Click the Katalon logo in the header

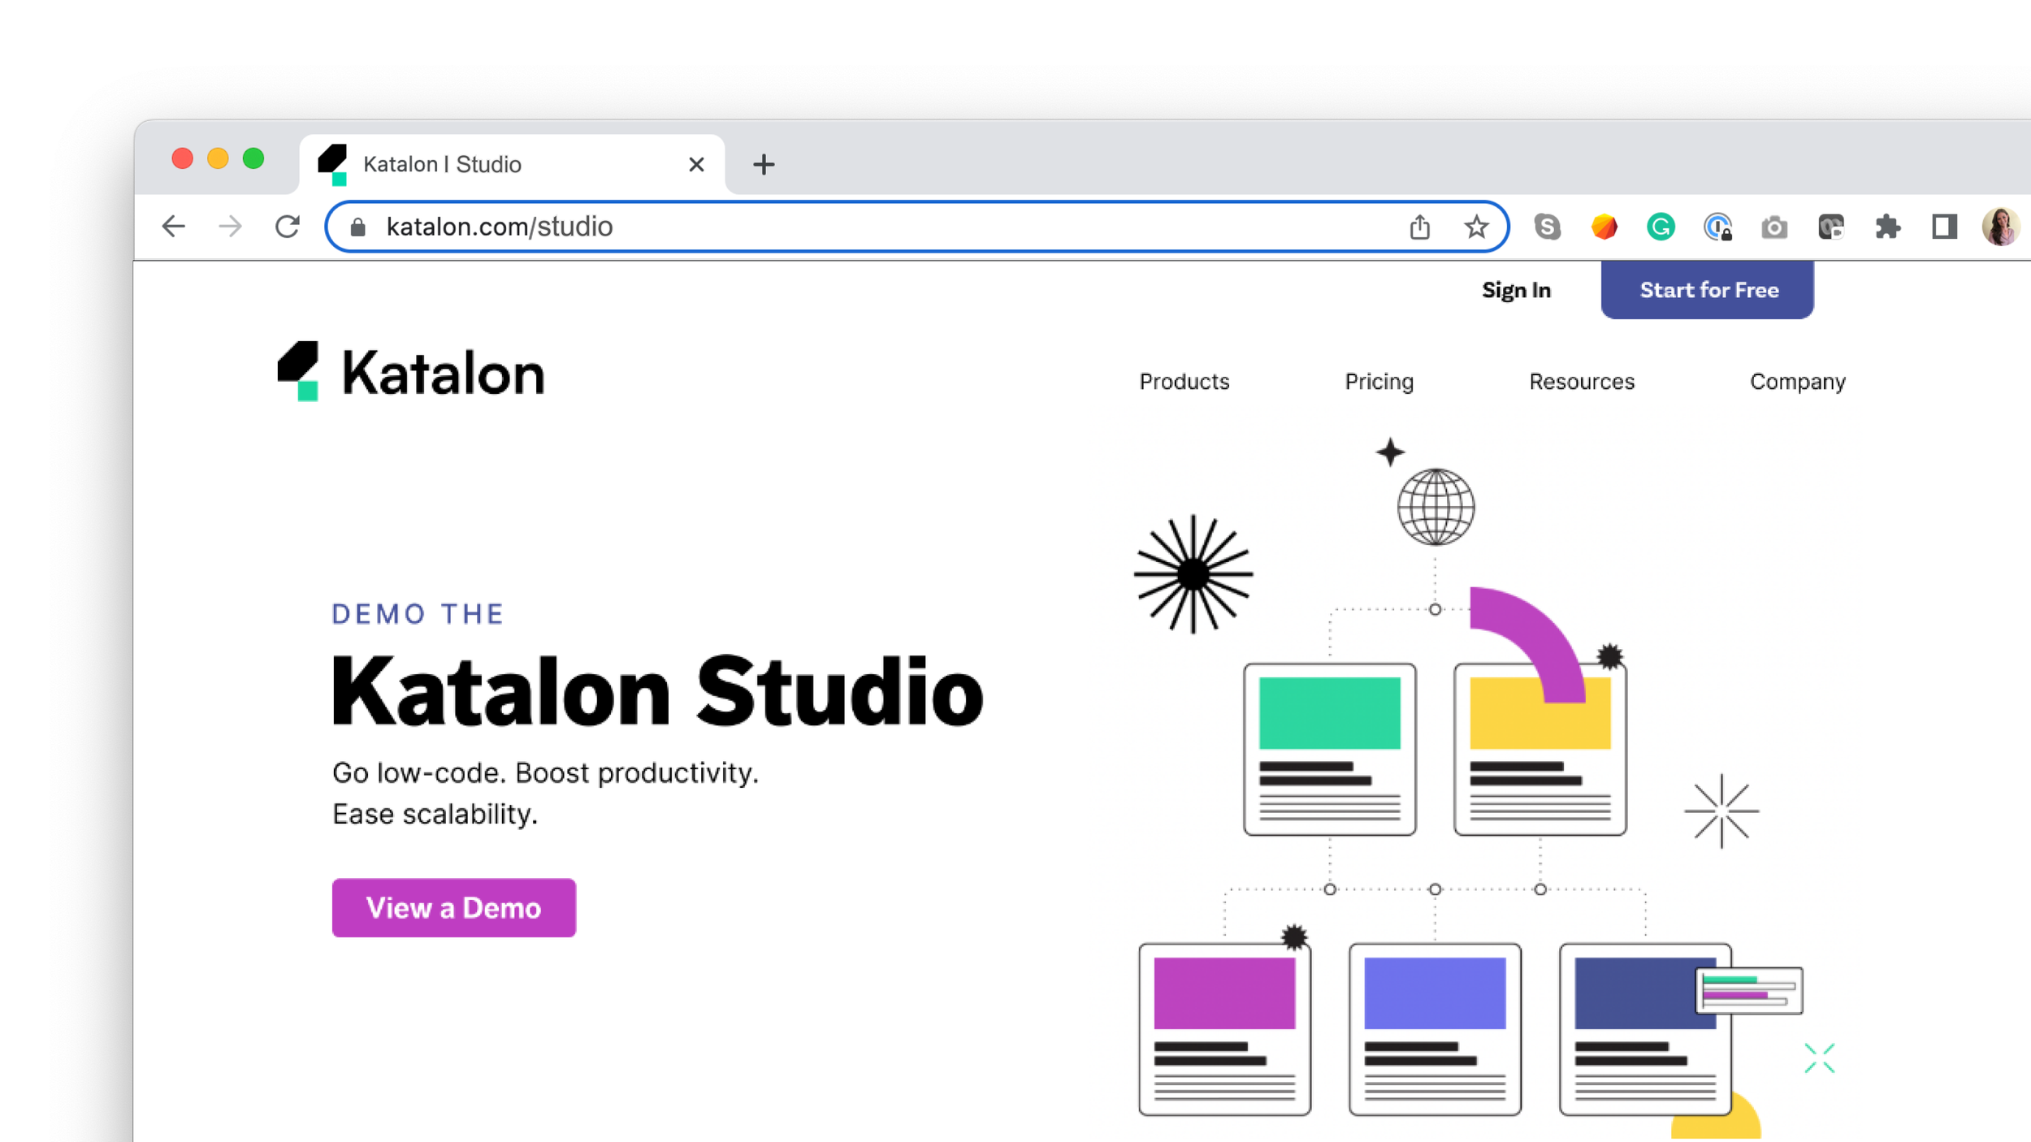click(411, 372)
